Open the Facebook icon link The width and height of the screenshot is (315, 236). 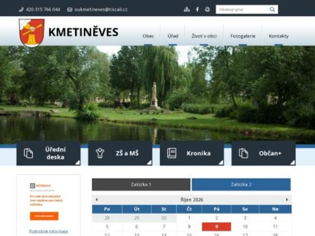[197, 9]
